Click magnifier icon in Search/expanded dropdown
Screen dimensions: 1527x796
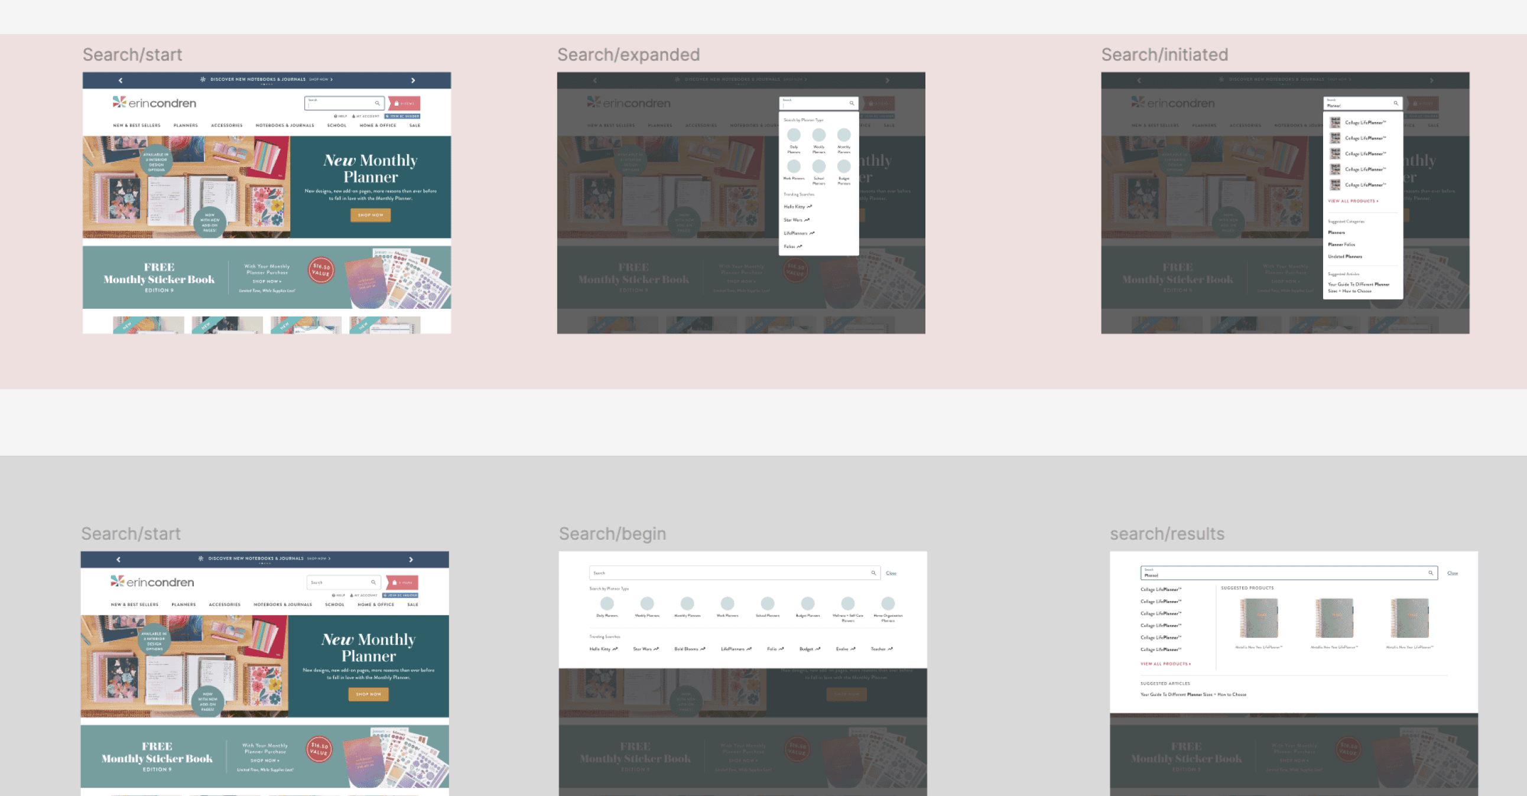click(x=852, y=103)
